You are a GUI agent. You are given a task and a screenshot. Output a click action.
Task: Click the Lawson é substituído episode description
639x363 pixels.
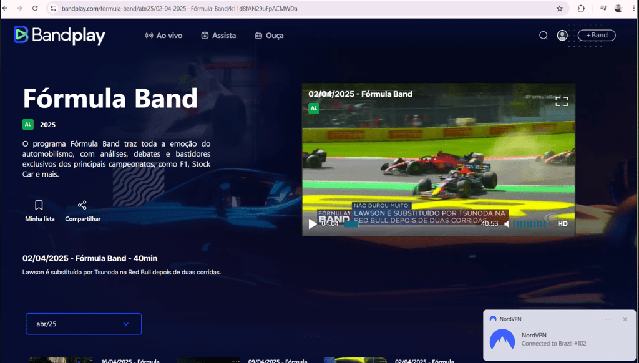click(122, 272)
